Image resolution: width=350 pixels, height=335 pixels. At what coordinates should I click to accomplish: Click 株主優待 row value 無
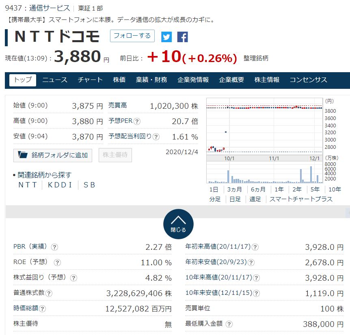169,324
